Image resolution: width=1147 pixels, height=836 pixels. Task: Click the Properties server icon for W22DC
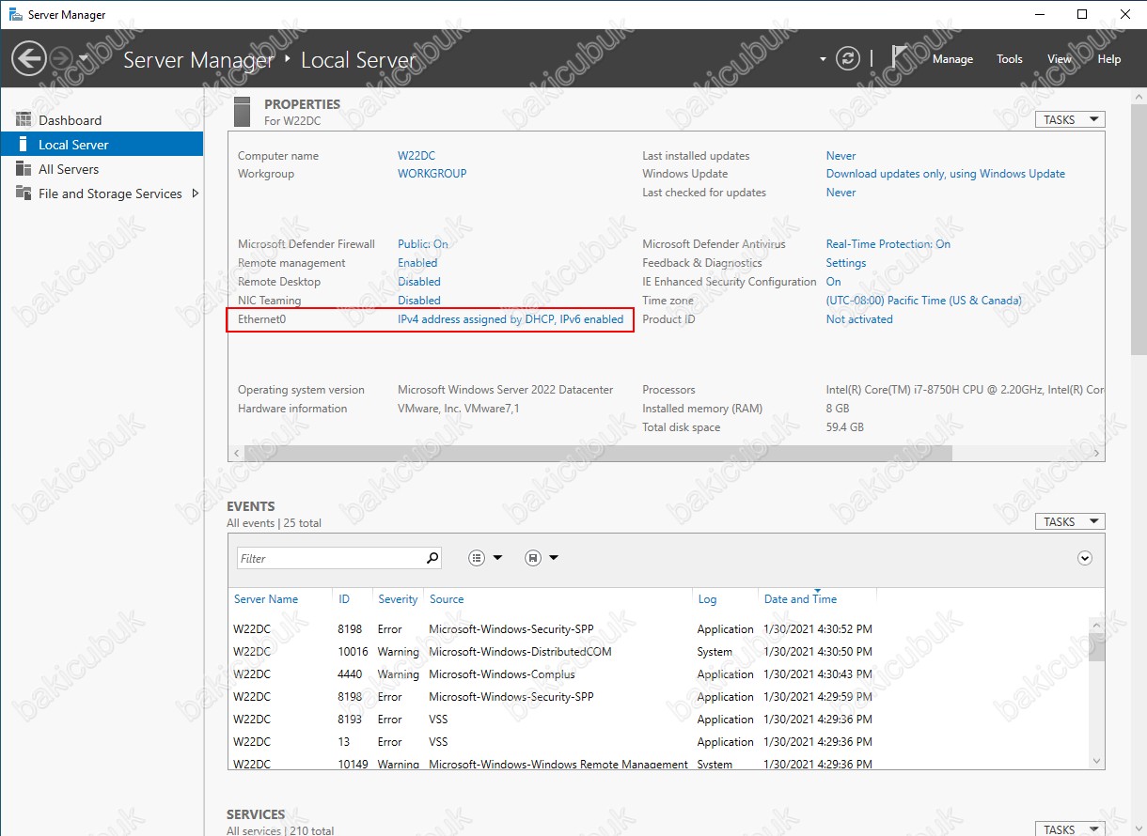pos(242,111)
